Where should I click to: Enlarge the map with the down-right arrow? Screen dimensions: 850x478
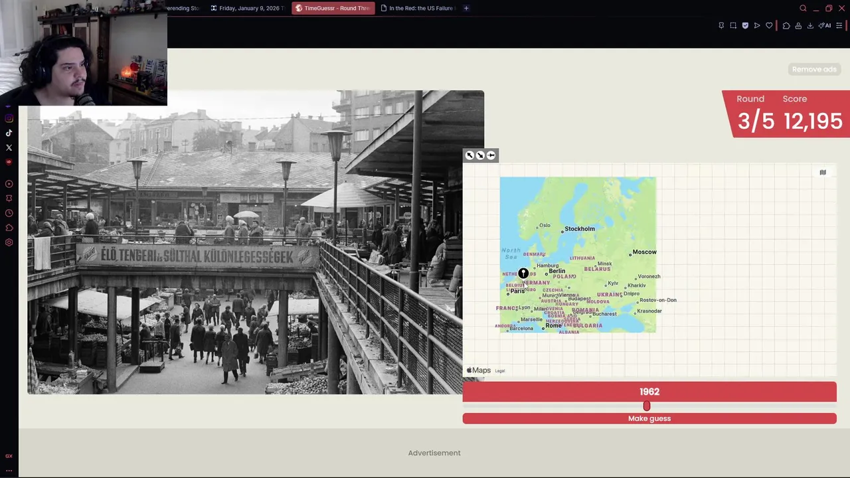480,155
